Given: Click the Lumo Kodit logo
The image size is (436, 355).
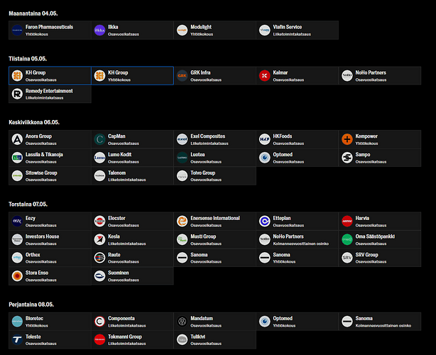Looking at the screenshot, I should point(99,158).
